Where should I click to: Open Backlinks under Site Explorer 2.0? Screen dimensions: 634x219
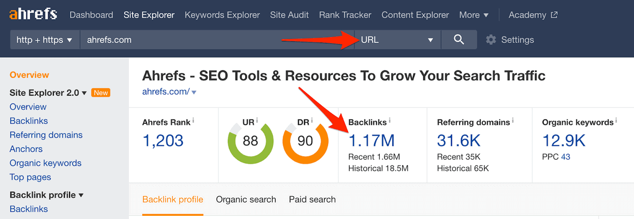[29, 121]
